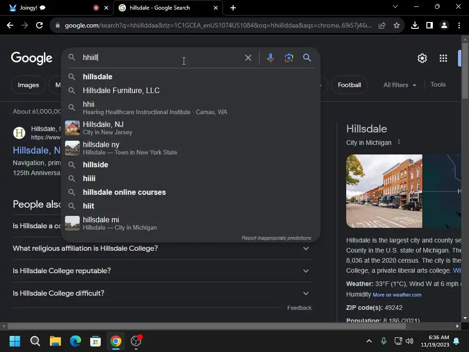This screenshot has height=352, width=469.
Task: Open network status tray icon
Action: (x=398, y=341)
